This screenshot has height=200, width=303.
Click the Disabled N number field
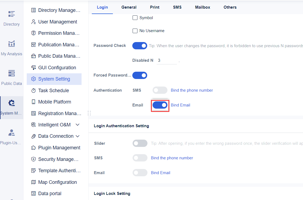click(x=166, y=60)
